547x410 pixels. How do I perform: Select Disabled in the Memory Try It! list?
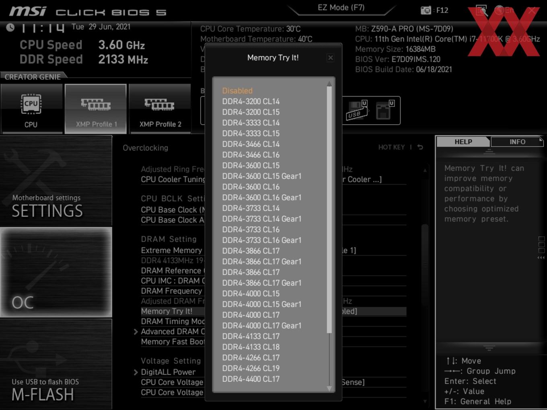237,91
